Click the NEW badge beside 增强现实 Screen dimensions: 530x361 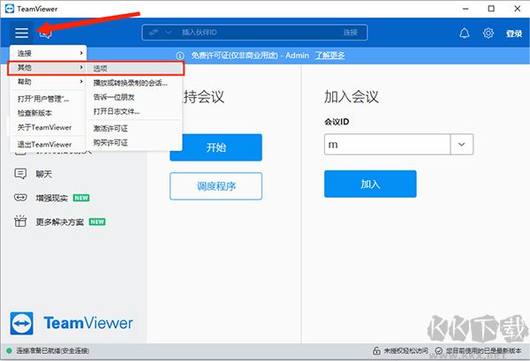(x=81, y=198)
